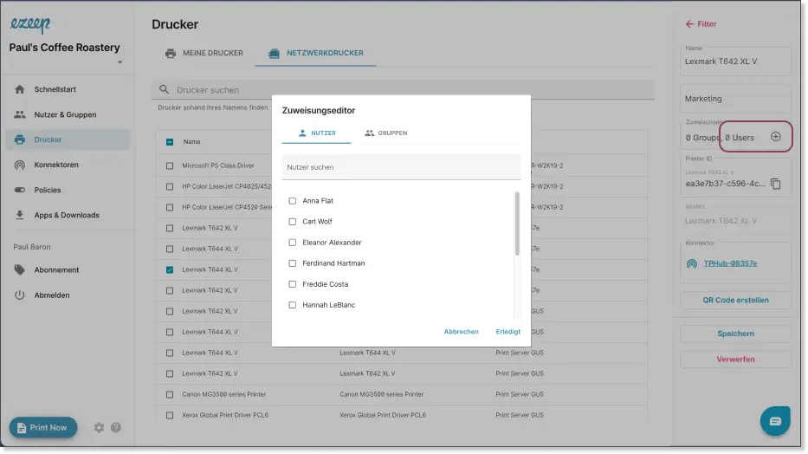Open the chat support bubble icon

coord(774,421)
